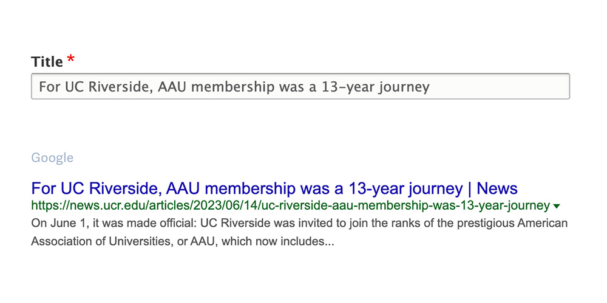Click the snippet line starting 'Association of Universities'
Viewport: 607px width, 303px height.
(x=182, y=242)
